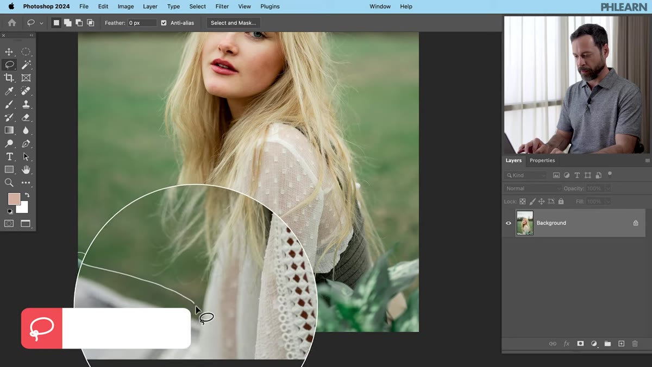
Task: Select the Gradient tool
Action: point(9,130)
